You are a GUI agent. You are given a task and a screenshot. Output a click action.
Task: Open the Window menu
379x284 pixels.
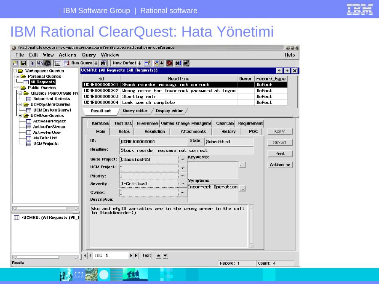tap(110, 55)
